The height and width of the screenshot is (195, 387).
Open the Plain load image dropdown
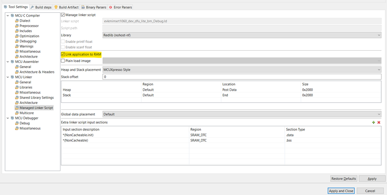coord(242,61)
